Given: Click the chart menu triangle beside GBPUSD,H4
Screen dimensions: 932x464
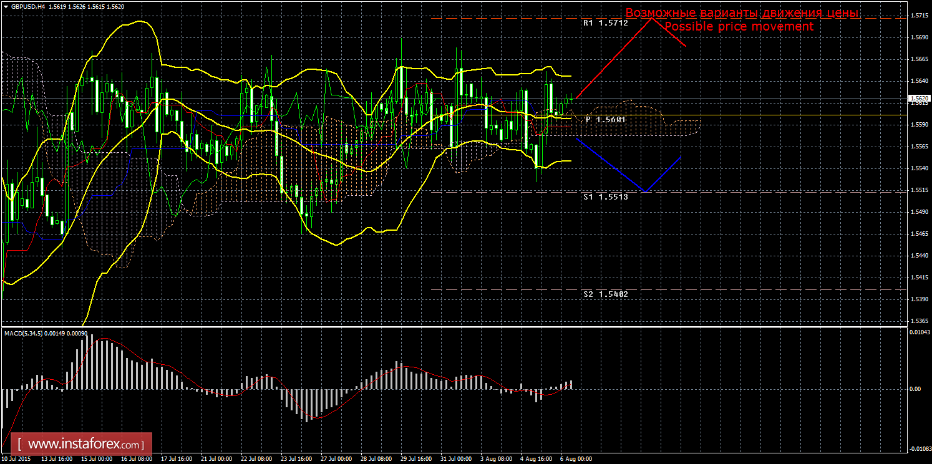Looking at the screenshot, I should [x=6, y=6].
